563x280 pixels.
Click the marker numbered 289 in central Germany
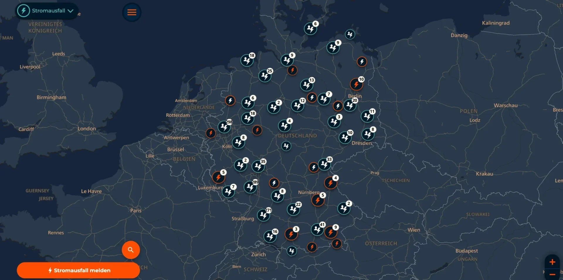(250, 187)
